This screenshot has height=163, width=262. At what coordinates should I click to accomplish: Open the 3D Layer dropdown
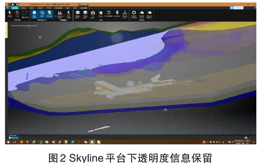(x=93, y=14)
